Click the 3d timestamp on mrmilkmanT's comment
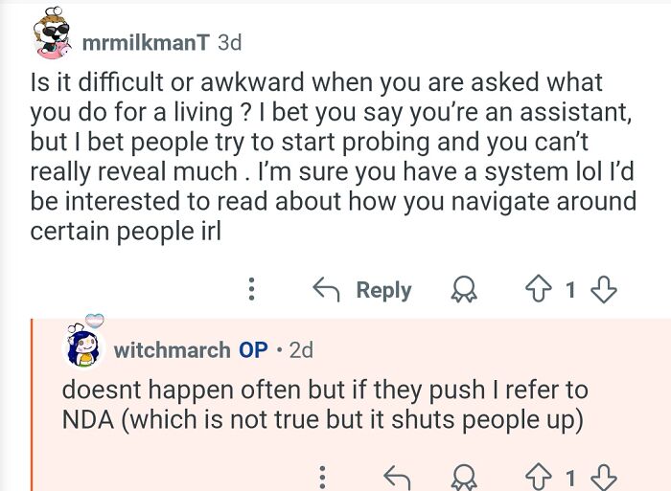Screen dimensions: 671x491 pos(230,42)
